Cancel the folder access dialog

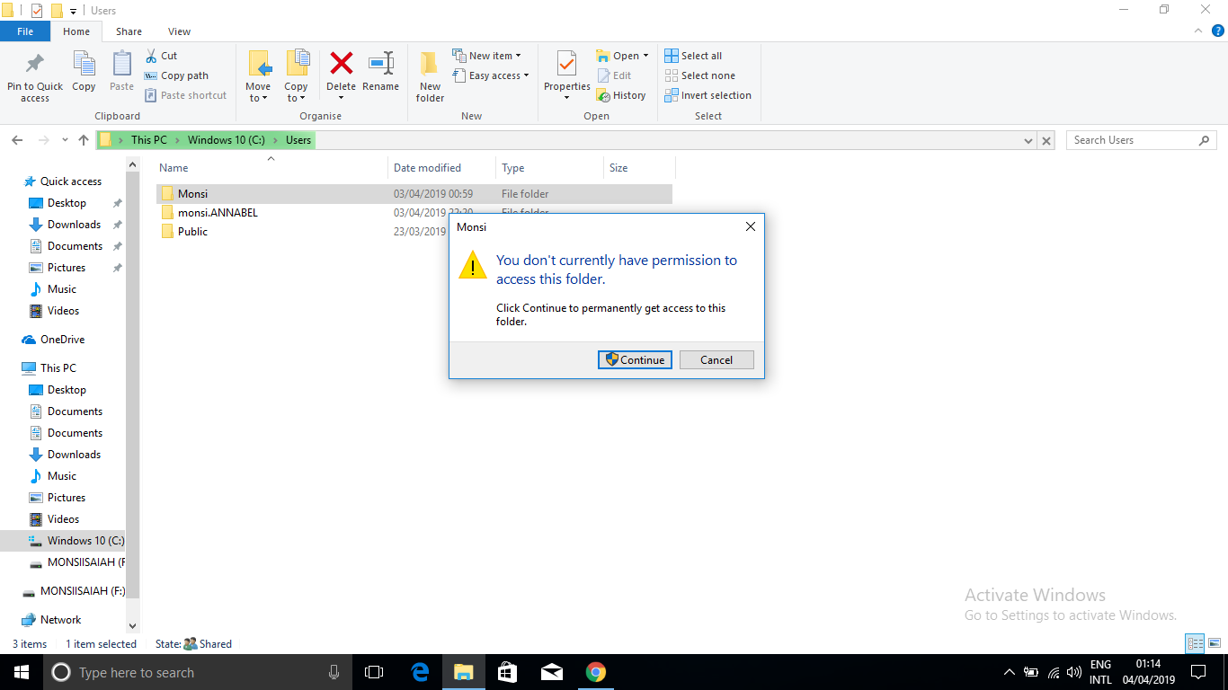click(716, 359)
